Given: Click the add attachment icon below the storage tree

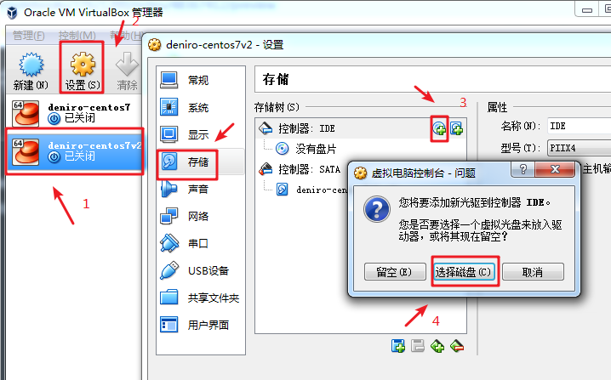Looking at the screenshot, I should 437,345.
